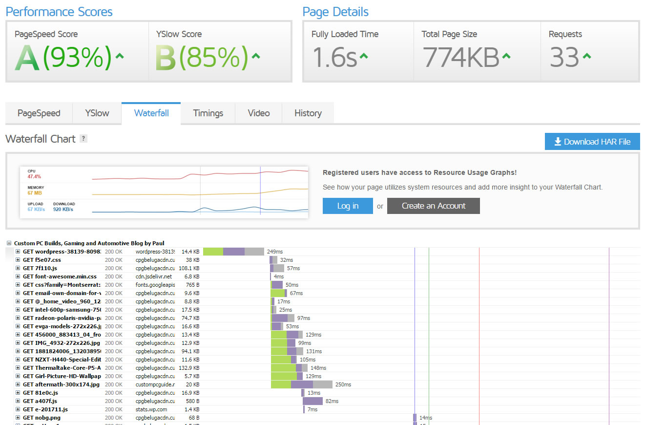The height and width of the screenshot is (425, 645).
Task: Expand the GET 456000_883413_04 request
Action: tap(18, 335)
